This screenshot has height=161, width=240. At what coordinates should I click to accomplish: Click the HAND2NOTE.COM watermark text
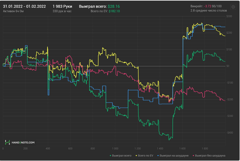[23, 142]
